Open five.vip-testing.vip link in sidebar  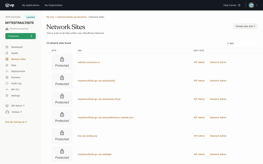[16, 122]
